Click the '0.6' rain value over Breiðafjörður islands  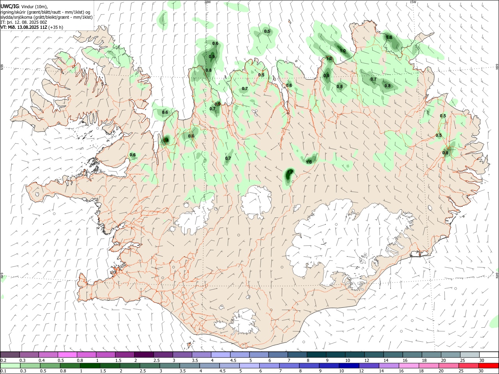pyautogui.click(x=133, y=155)
